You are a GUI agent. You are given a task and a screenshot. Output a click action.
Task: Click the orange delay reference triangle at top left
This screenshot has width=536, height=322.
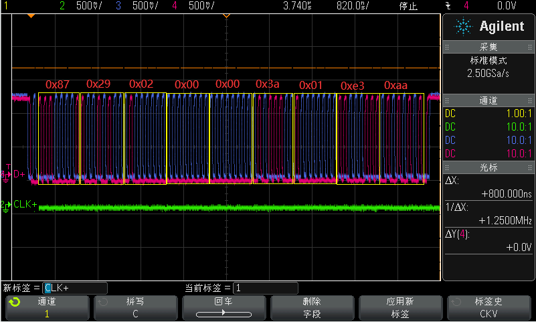(30, 15)
